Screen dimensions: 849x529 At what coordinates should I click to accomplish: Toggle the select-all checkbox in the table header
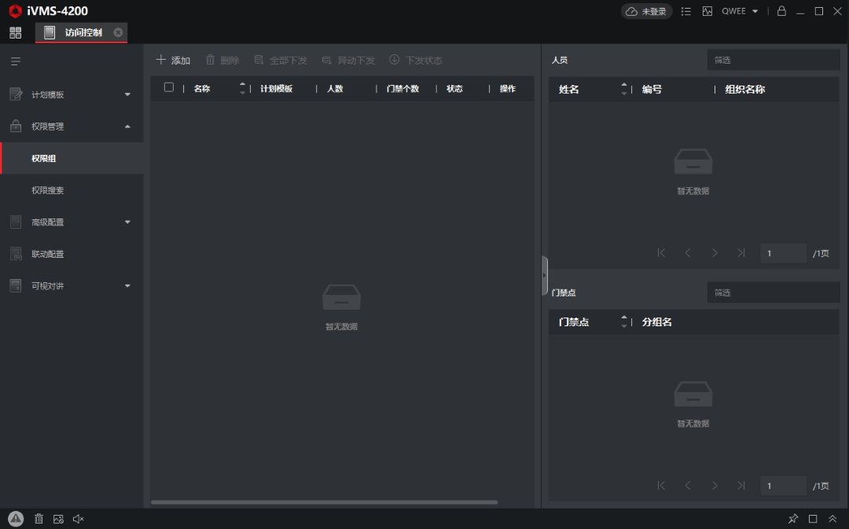168,88
